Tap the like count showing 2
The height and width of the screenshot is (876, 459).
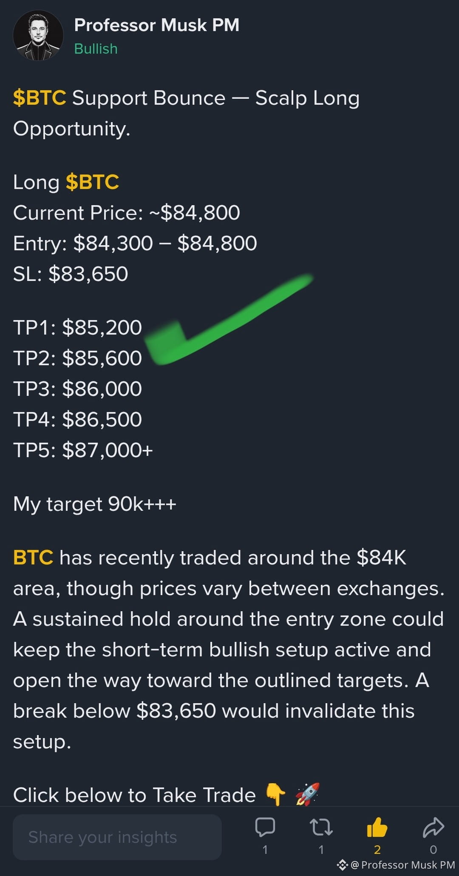[x=377, y=850]
